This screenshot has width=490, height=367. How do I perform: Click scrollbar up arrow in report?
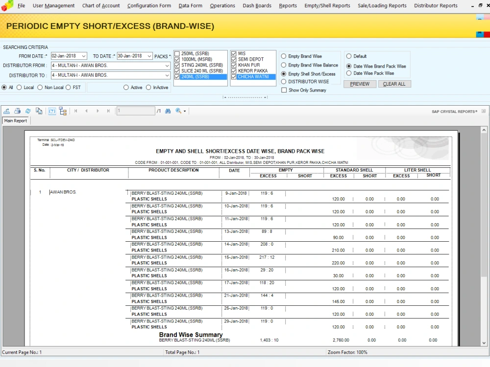click(x=484, y=130)
